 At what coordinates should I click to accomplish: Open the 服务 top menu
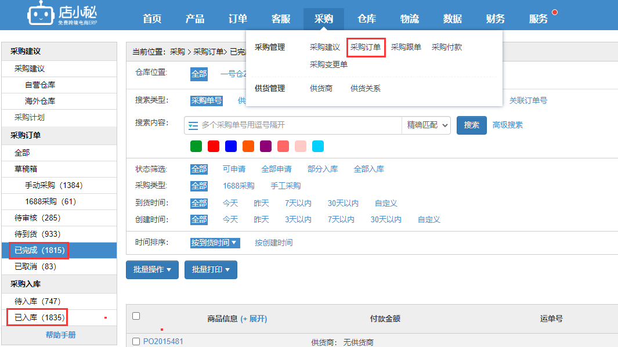pyautogui.click(x=539, y=19)
